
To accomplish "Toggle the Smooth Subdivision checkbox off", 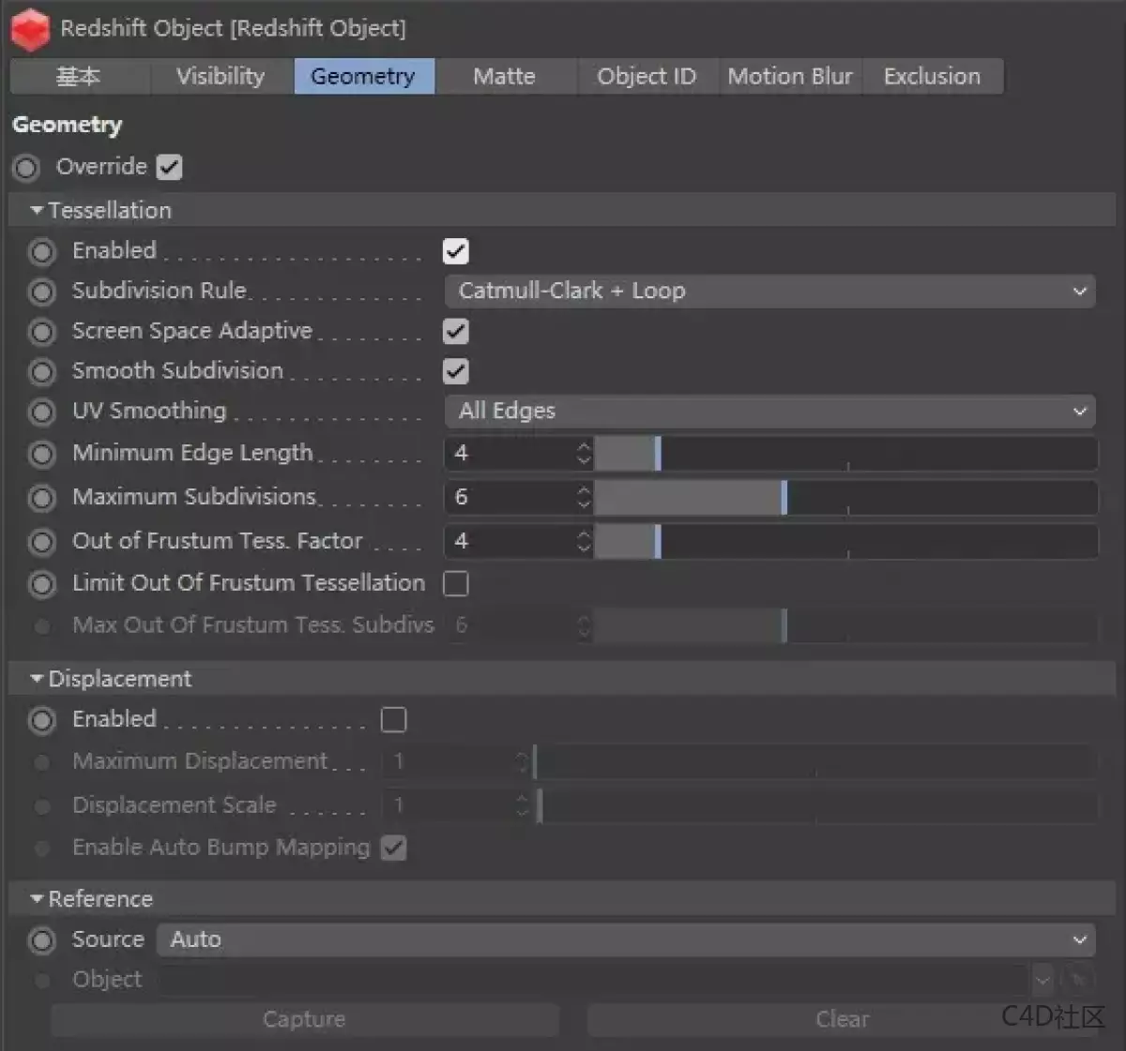I will click(x=455, y=371).
